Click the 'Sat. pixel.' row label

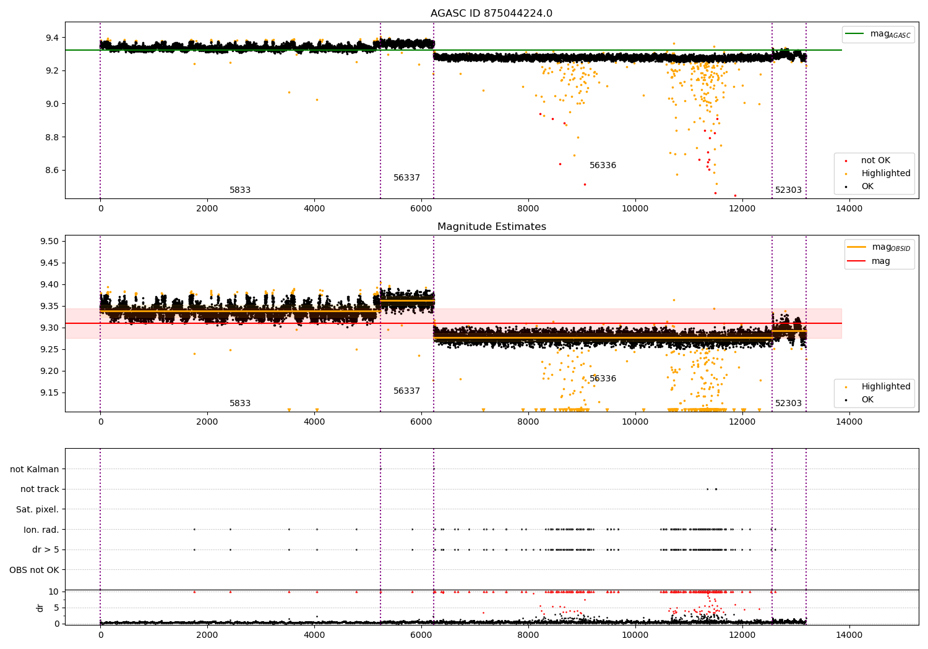[x=38, y=510]
